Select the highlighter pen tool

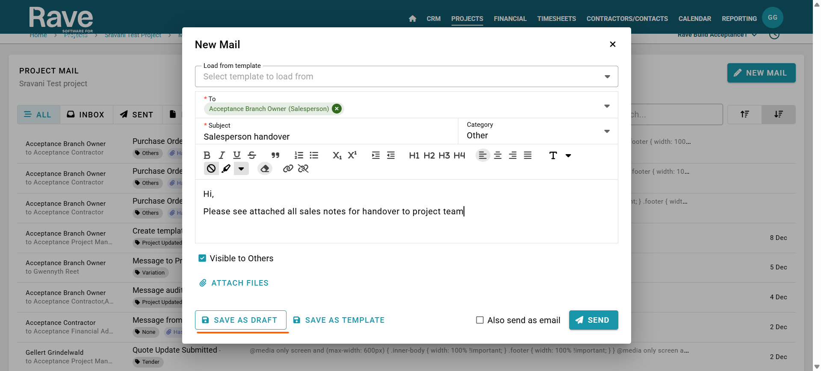(x=226, y=169)
